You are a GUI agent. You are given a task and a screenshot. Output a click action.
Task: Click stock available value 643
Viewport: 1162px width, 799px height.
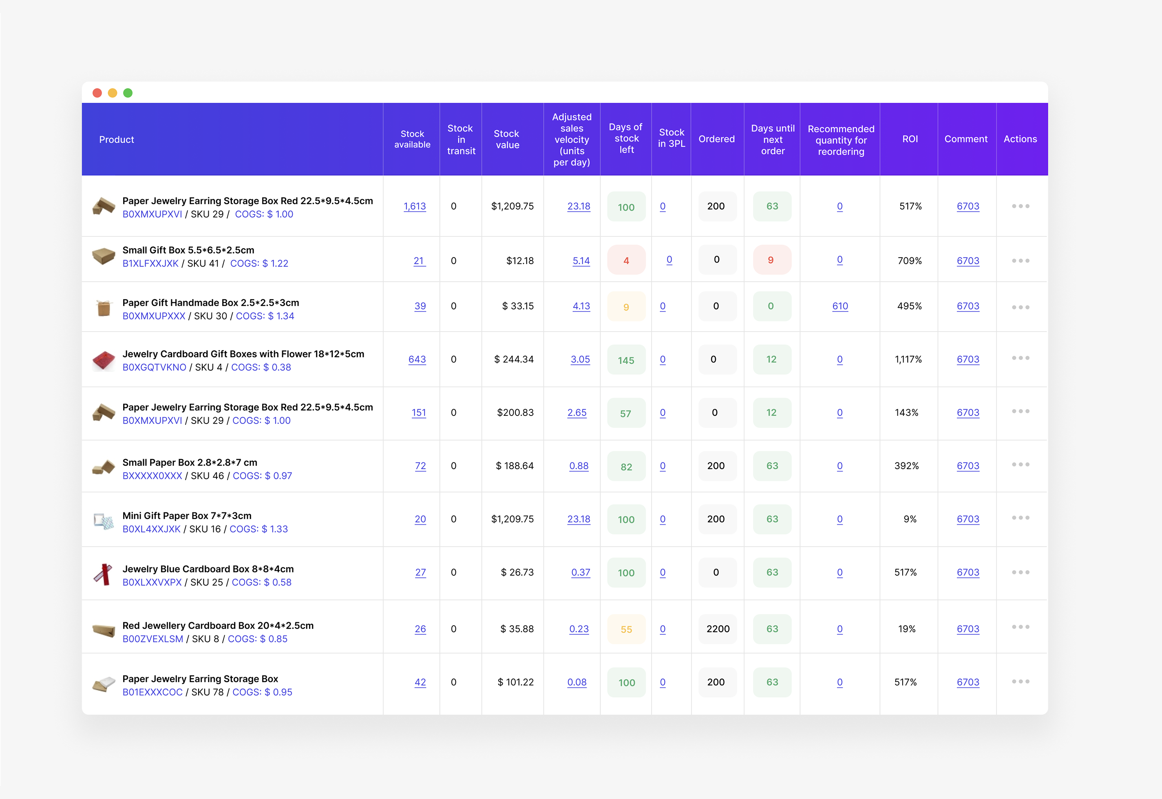point(417,360)
